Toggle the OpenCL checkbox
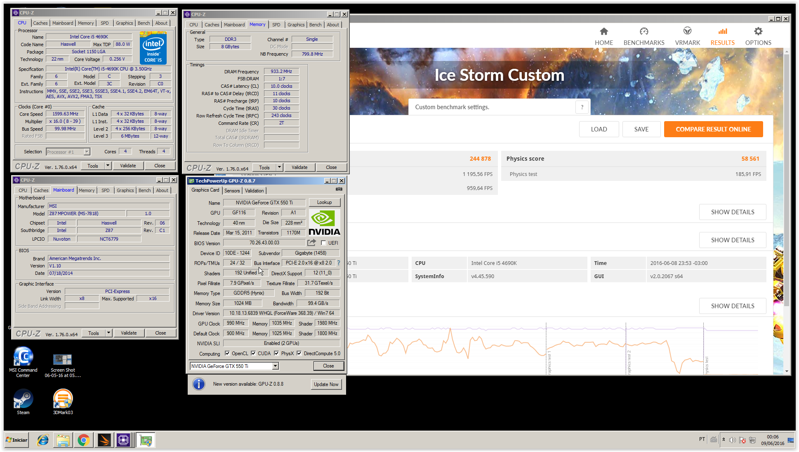Viewport: 799px width, 452px height. point(227,353)
